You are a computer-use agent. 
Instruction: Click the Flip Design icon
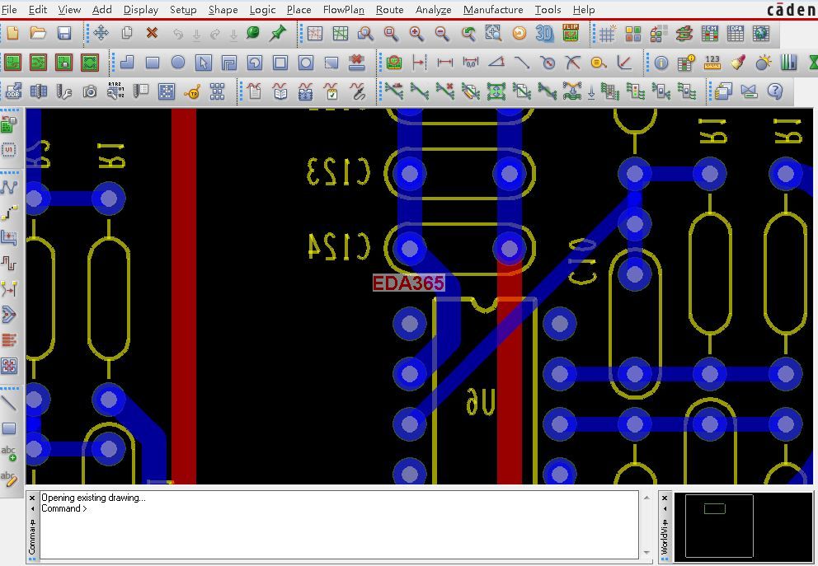[571, 34]
